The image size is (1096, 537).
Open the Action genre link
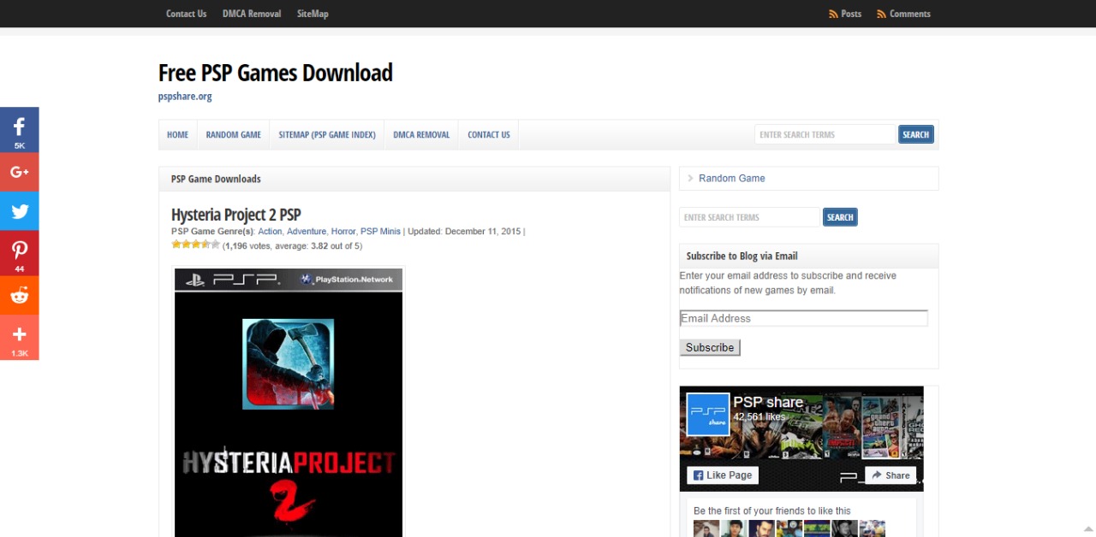[270, 232]
